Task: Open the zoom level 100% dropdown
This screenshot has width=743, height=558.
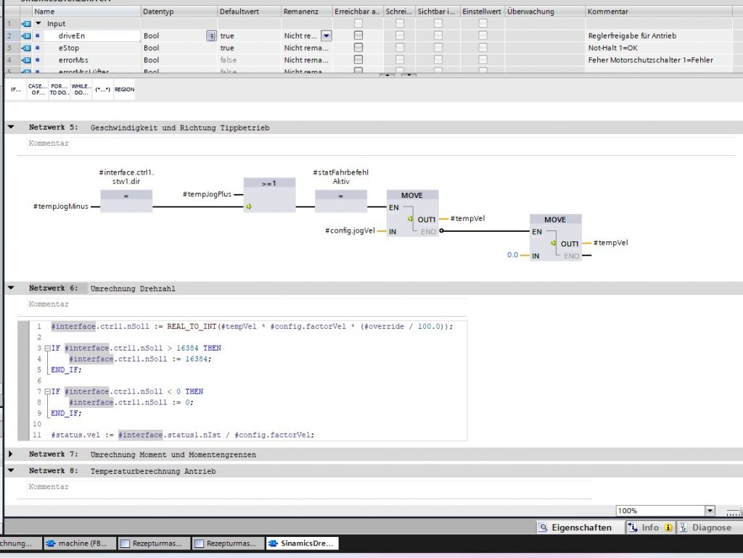Action: pyautogui.click(x=710, y=511)
